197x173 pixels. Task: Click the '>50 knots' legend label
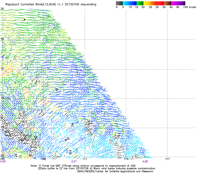pos(189,7)
